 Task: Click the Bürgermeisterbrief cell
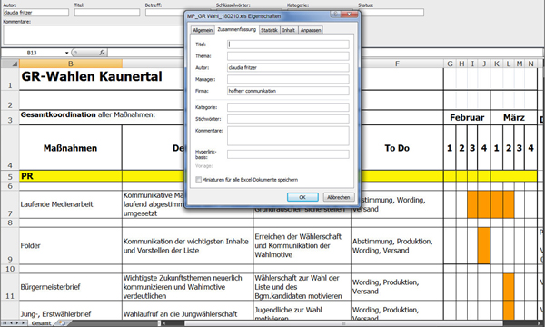point(71,287)
